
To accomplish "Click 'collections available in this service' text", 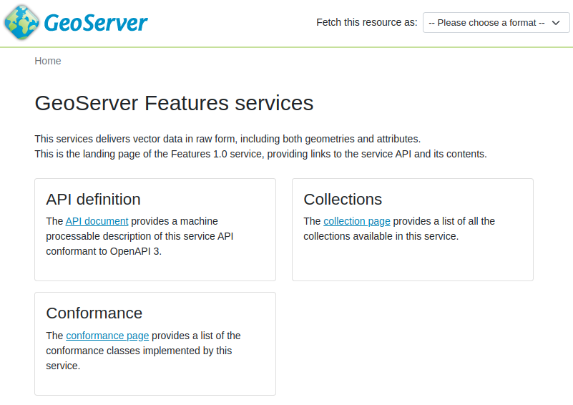I will coord(381,236).
